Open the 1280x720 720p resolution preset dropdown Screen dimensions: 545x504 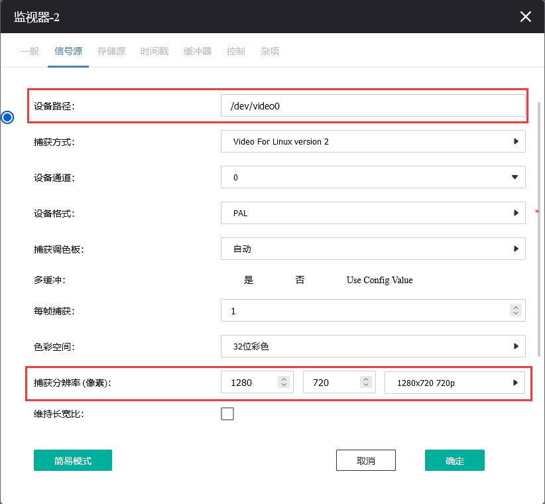click(454, 383)
